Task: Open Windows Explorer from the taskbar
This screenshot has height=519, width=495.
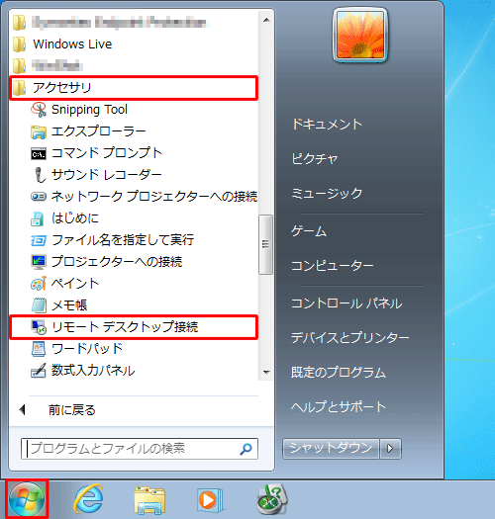Action: pos(149,500)
